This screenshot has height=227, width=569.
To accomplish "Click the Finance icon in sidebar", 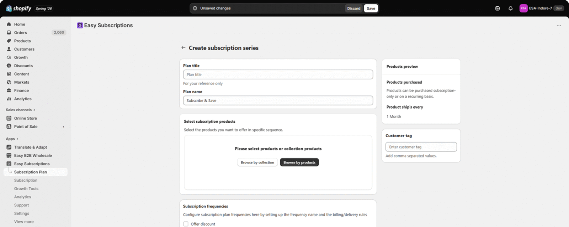I will [9, 90].
